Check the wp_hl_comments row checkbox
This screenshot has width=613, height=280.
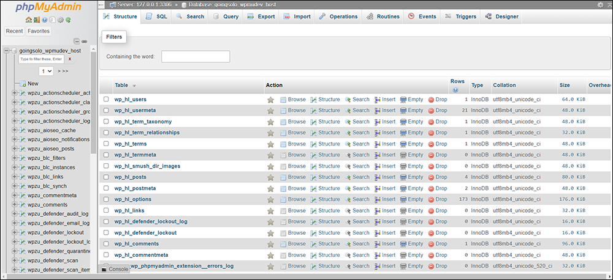pos(106,244)
